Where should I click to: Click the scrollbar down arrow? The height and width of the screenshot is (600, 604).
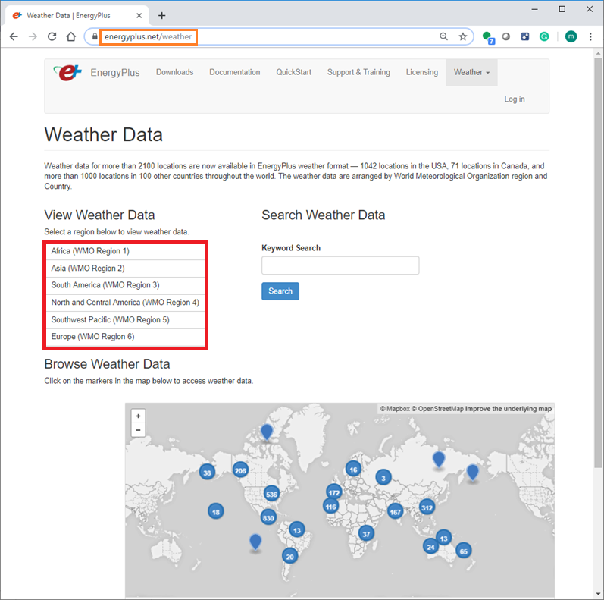tap(598, 594)
